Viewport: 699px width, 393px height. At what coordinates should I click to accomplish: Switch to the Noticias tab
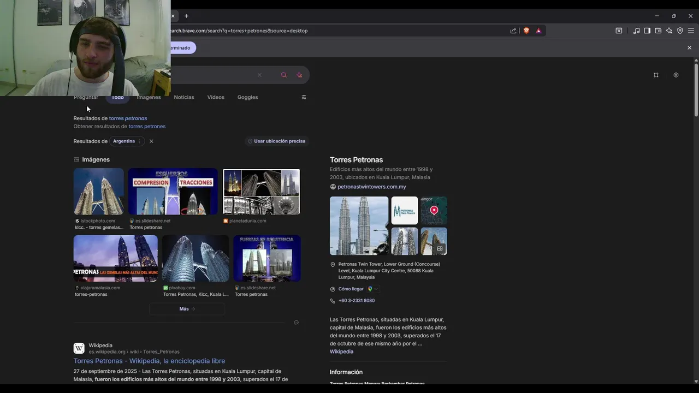tap(184, 97)
